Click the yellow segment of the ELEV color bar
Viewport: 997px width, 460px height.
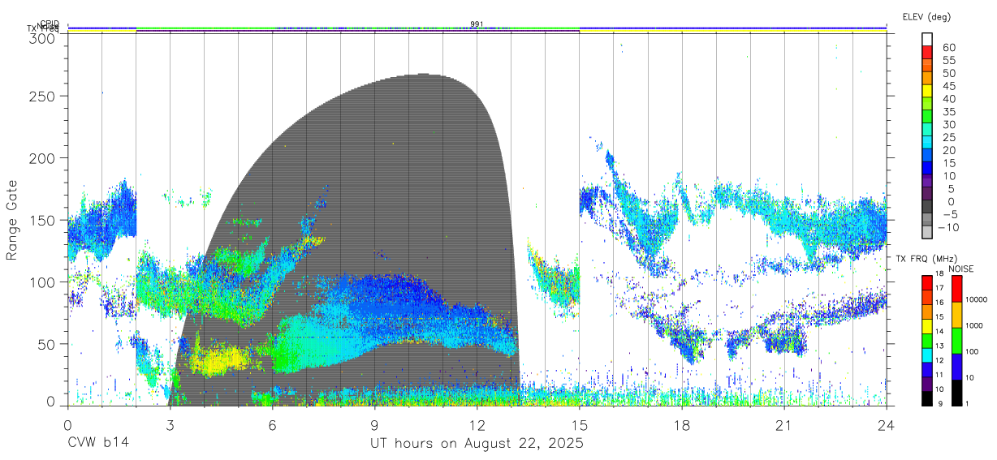pos(927,91)
